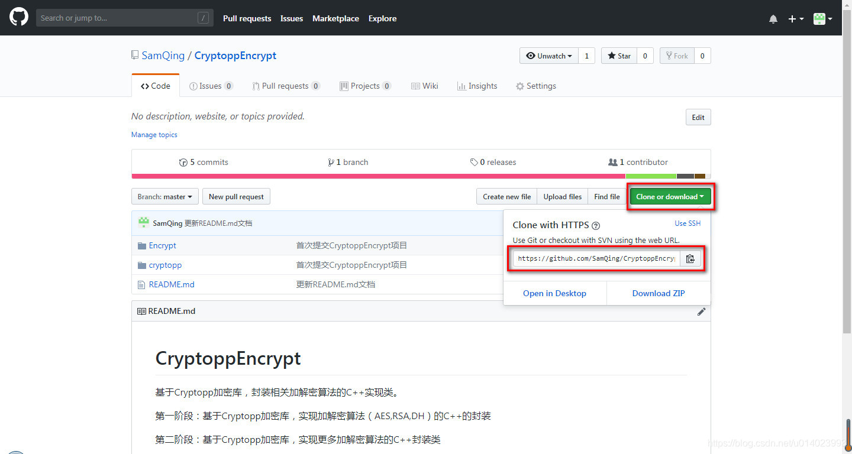Open the GitHub home logo
The width and height of the screenshot is (852, 454).
(x=19, y=18)
